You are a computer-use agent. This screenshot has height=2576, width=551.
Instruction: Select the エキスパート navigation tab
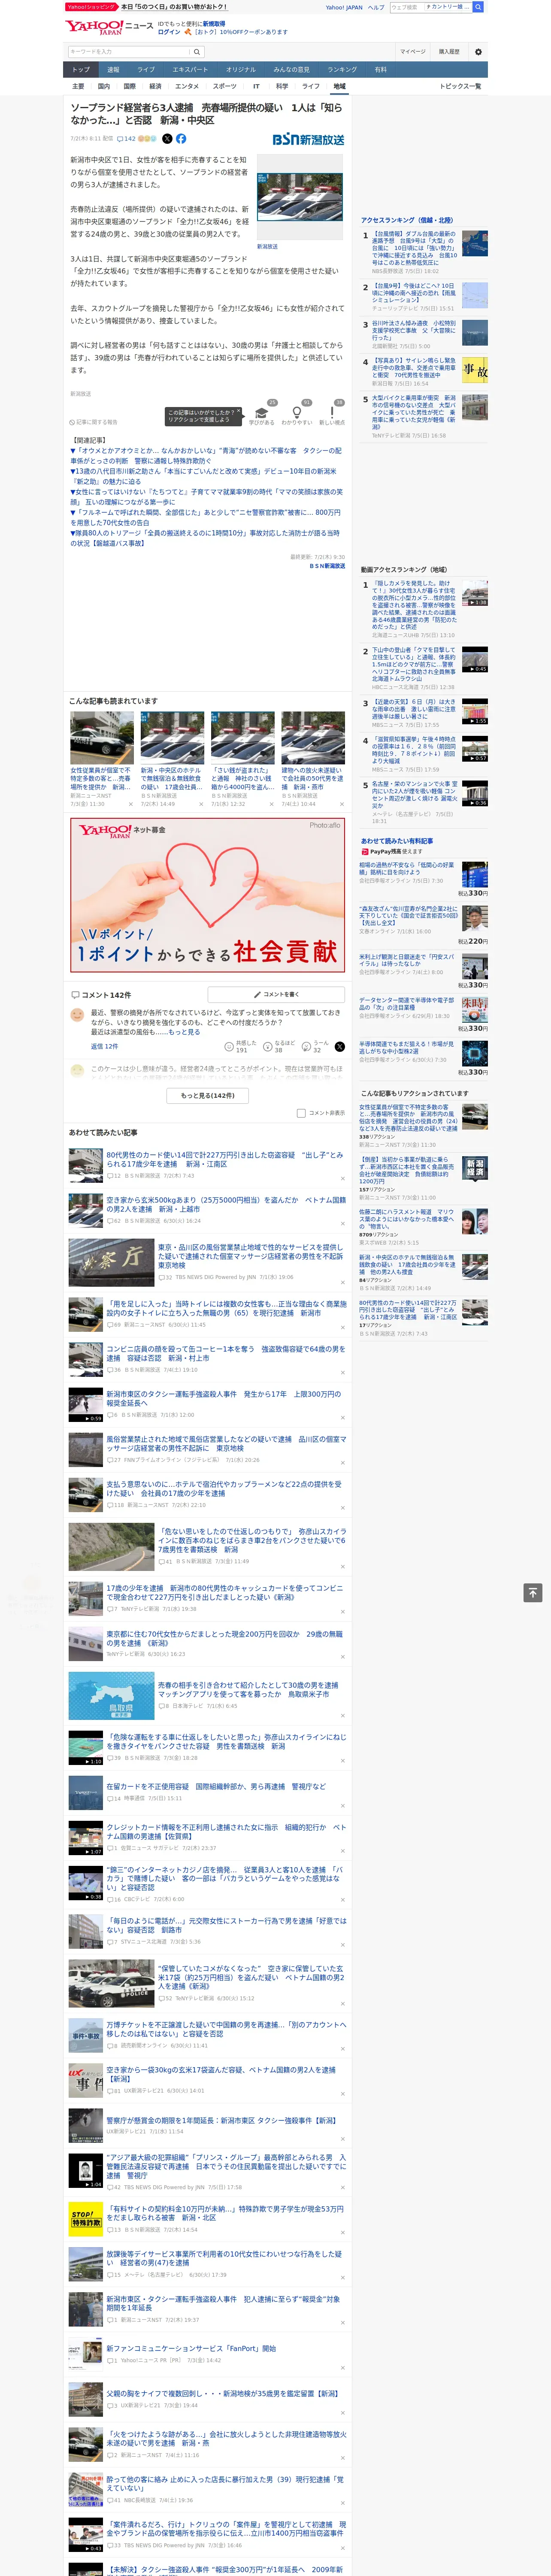click(x=190, y=70)
